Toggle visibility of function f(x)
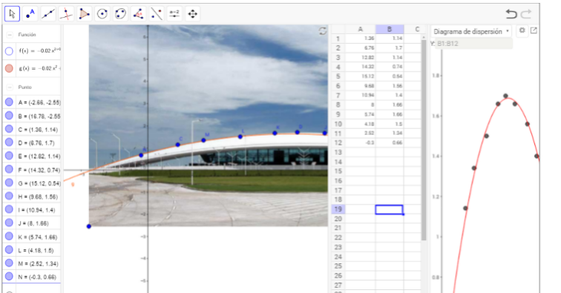561x293 pixels. 10,51
